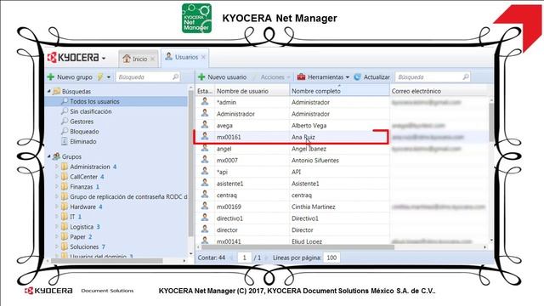Click user icon in the asistente1 row
Image resolution: width=544 pixels, height=306 pixels.
pos(205,183)
